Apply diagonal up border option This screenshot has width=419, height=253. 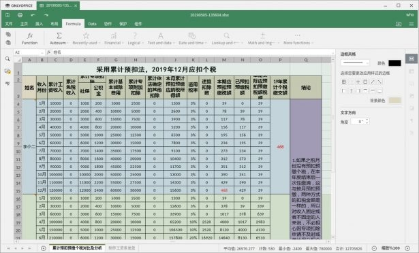click(373, 82)
